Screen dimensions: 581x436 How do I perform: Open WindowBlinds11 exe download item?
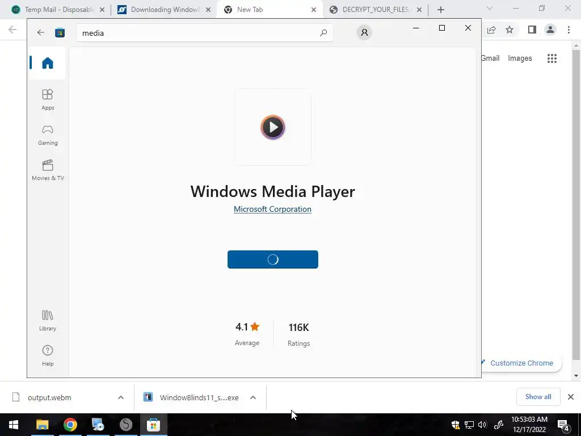pyautogui.click(x=191, y=397)
